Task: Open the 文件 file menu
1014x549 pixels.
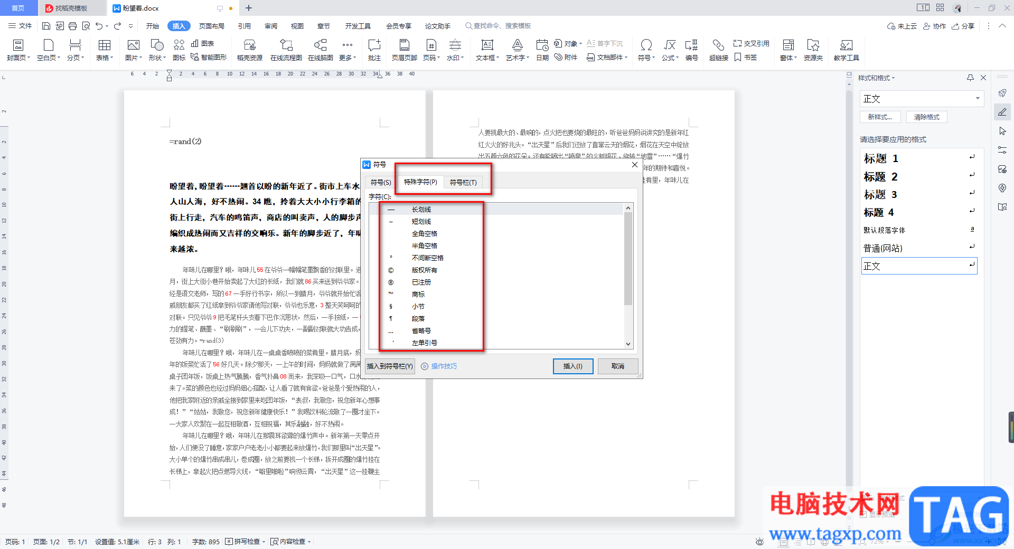Action: [20, 26]
